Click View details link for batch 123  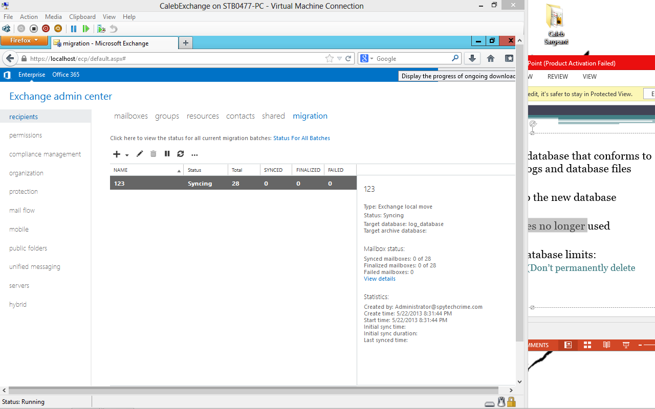coord(380,279)
